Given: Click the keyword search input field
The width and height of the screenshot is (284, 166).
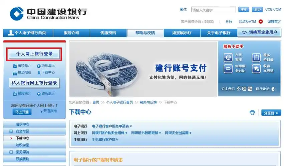Looking at the screenshot, I should 213,10.
